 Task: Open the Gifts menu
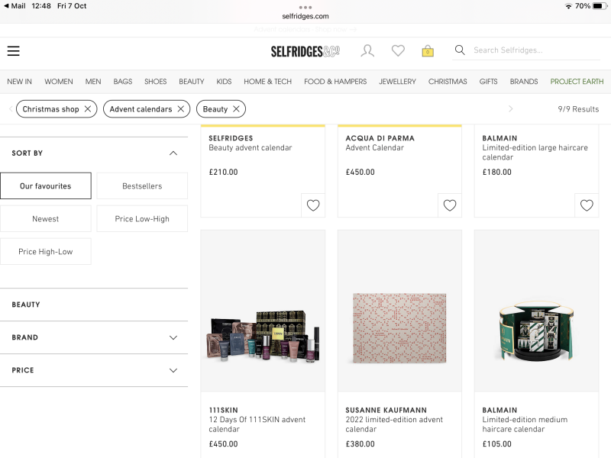click(x=488, y=82)
